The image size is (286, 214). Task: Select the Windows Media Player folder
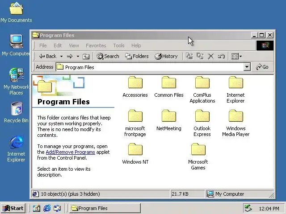(236, 123)
